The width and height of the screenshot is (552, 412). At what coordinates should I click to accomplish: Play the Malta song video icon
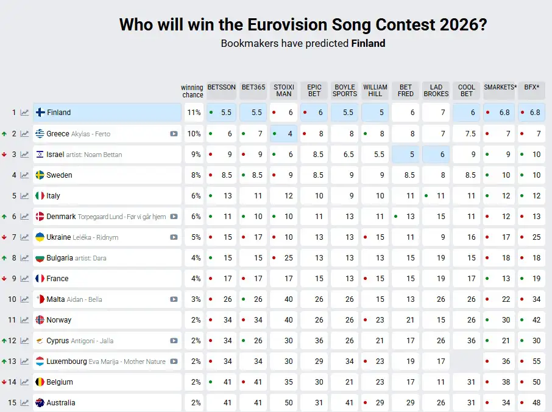coord(174,299)
